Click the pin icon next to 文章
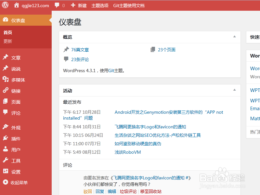This screenshot has width=260, height=195. (6, 57)
